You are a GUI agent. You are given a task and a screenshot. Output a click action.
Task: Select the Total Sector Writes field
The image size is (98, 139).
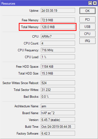tap(58, 90)
